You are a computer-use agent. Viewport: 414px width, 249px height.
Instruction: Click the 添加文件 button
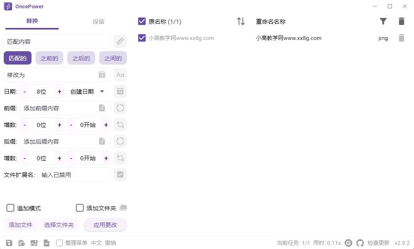[20, 225]
